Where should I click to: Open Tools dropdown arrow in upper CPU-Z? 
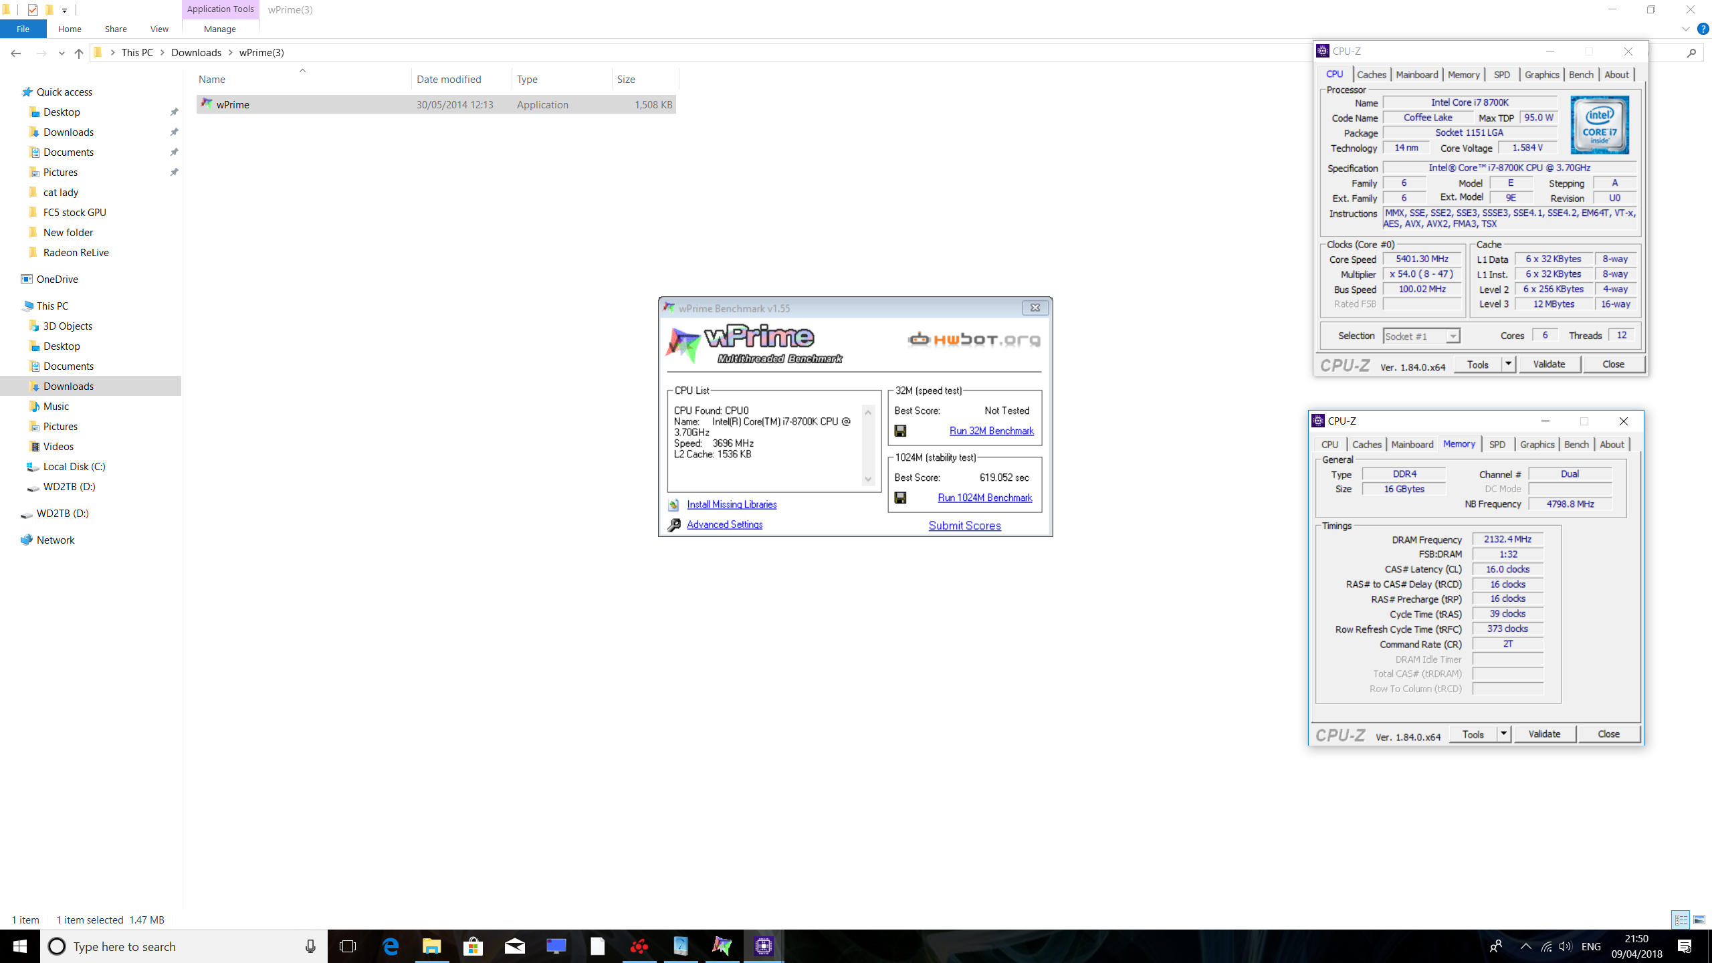[1508, 364]
